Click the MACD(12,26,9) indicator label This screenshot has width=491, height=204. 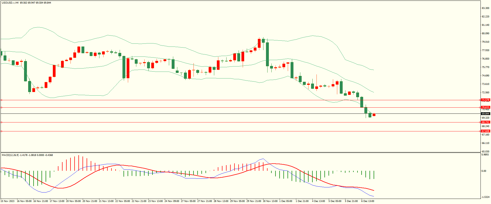pos(10,155)
